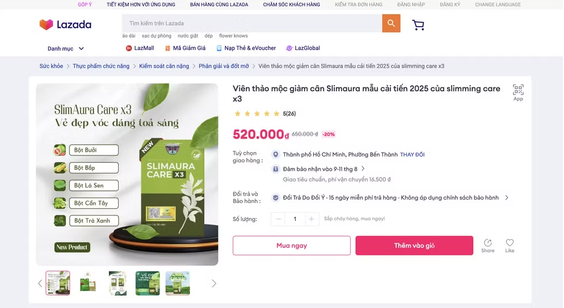Open the App QR code icon

coord(518,92)
